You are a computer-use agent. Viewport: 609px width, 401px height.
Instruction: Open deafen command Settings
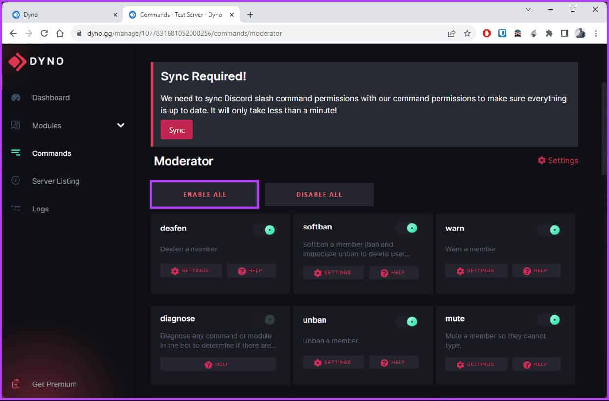tap(191, 271)
